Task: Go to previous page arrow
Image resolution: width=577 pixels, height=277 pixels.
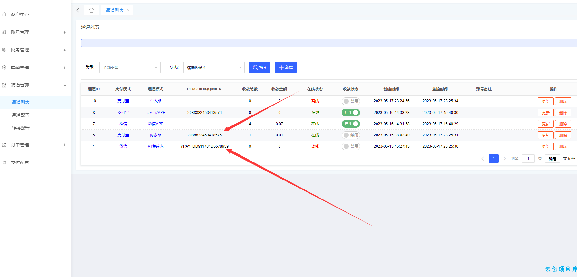Action: point(483,159)
